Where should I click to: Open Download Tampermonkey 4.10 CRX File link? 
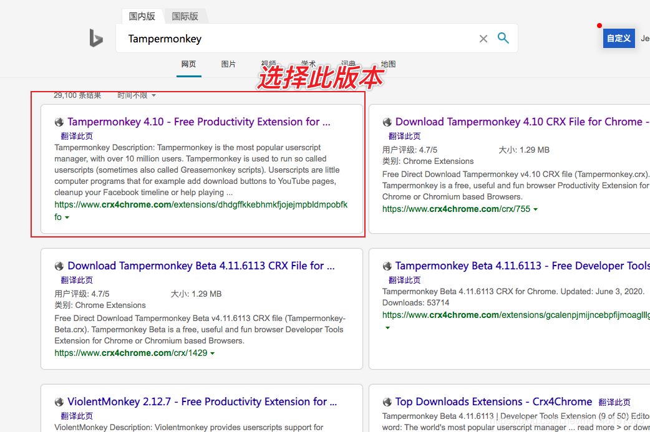point(522,122)
